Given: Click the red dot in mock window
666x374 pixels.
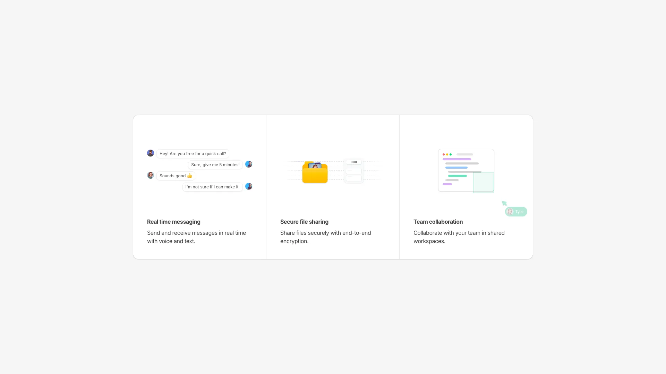Looking at the screenshot, I should (443, 154).
